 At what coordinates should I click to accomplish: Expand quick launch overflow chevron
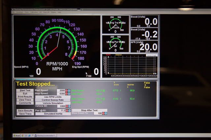33,135
